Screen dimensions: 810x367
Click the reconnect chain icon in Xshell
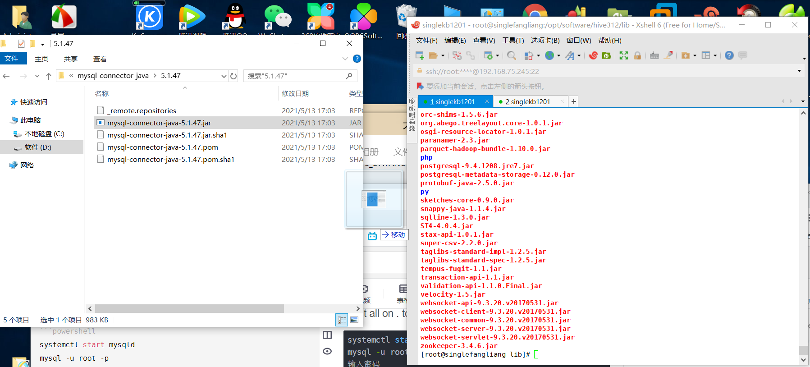[x=471, y=55]
